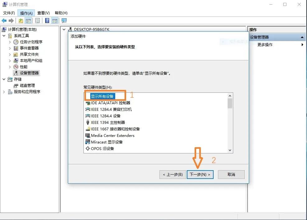The image size is (307, 220).
Task: Expand the 任务计划程序 node
Action: [x=10, y=42]
